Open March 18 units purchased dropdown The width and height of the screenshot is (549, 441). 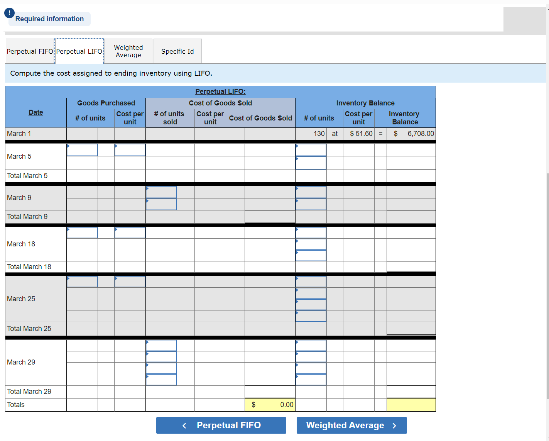click(82, 232)
